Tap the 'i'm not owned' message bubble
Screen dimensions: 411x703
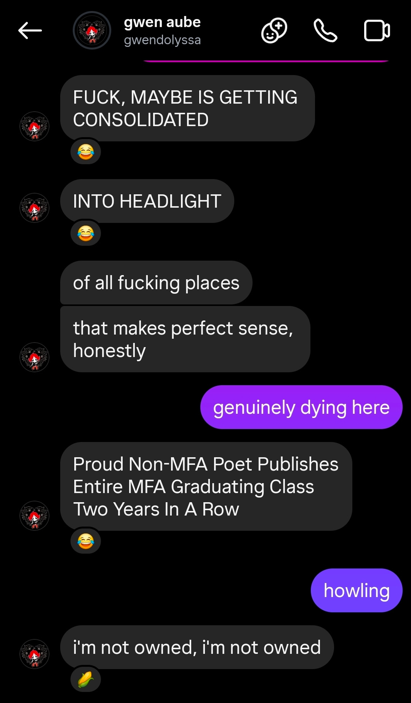(197, 647)
